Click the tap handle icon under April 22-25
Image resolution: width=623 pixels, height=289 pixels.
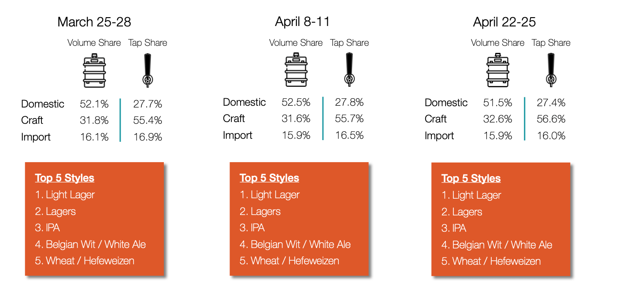(551, 69)
